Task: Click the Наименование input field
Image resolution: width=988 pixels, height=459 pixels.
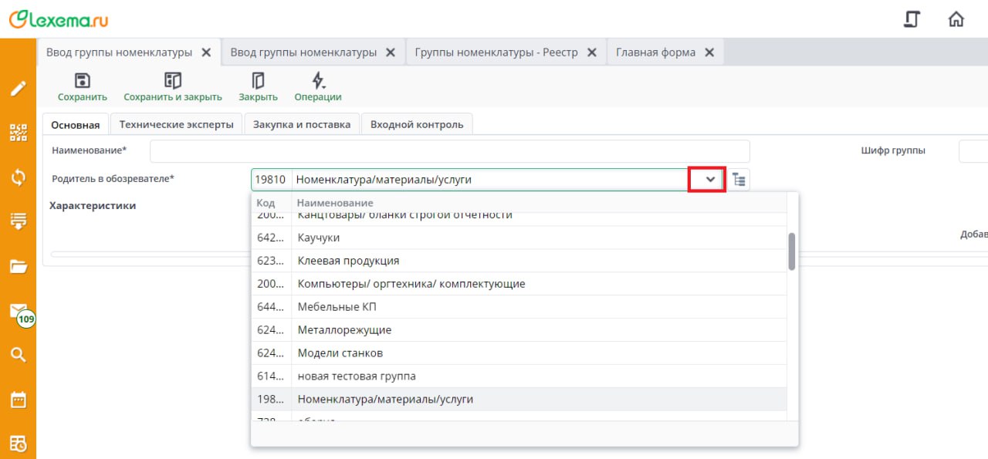Action: tap(449, 151)
